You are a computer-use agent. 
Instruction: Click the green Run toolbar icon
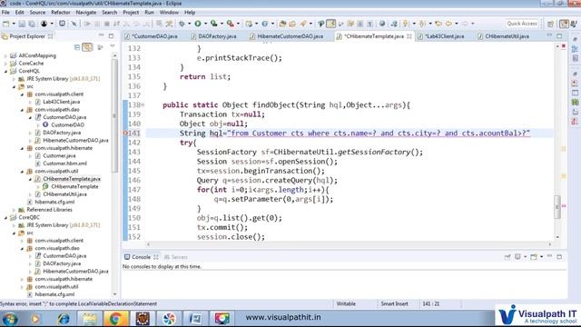198,24
